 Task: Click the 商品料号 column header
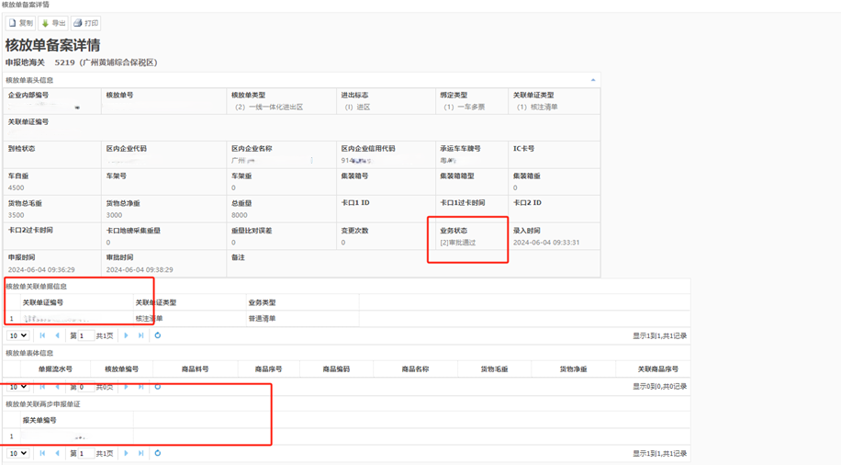196,369
